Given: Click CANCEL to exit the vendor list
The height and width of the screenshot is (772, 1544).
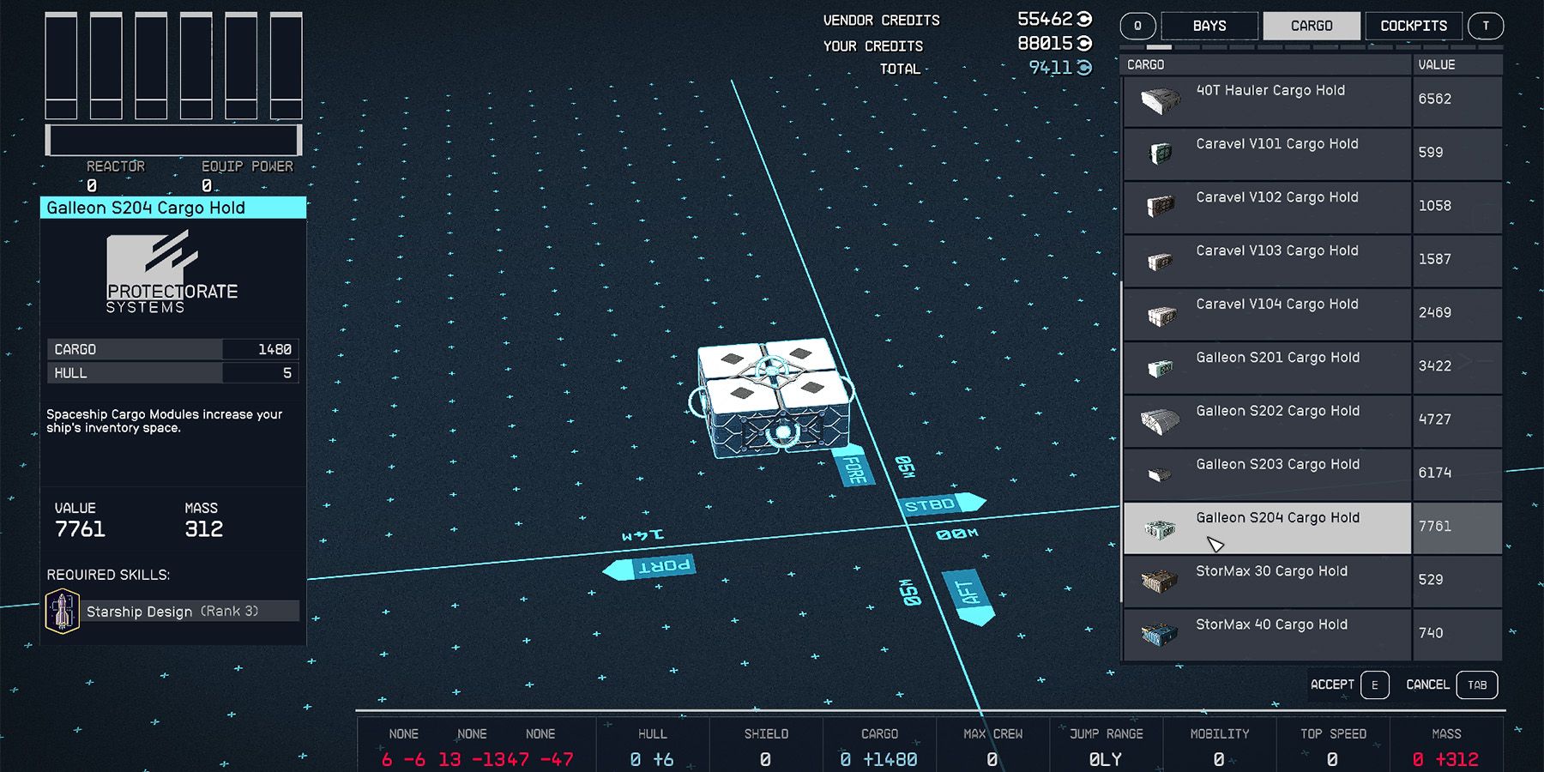Looking at the screenshot, I should click(x=1426, y=685).
